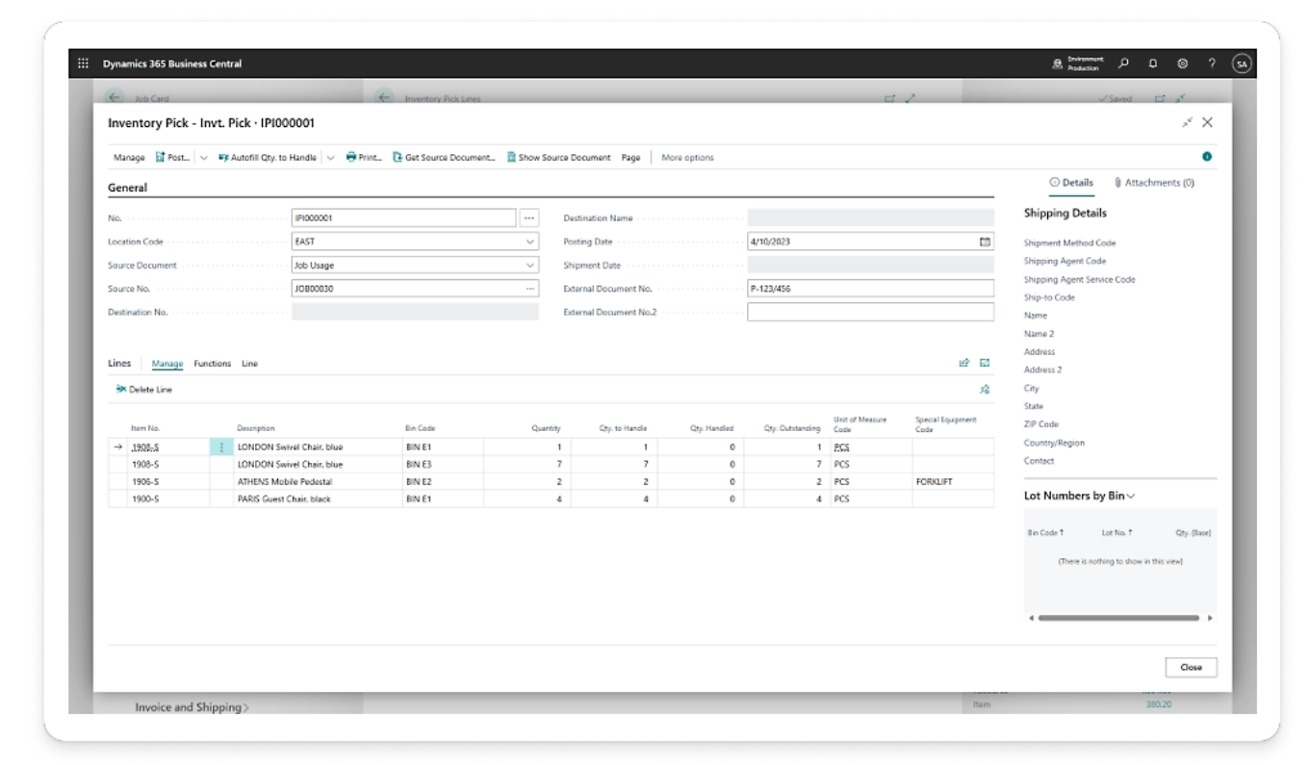Click the Delete Line button

[x=144, y=390]
